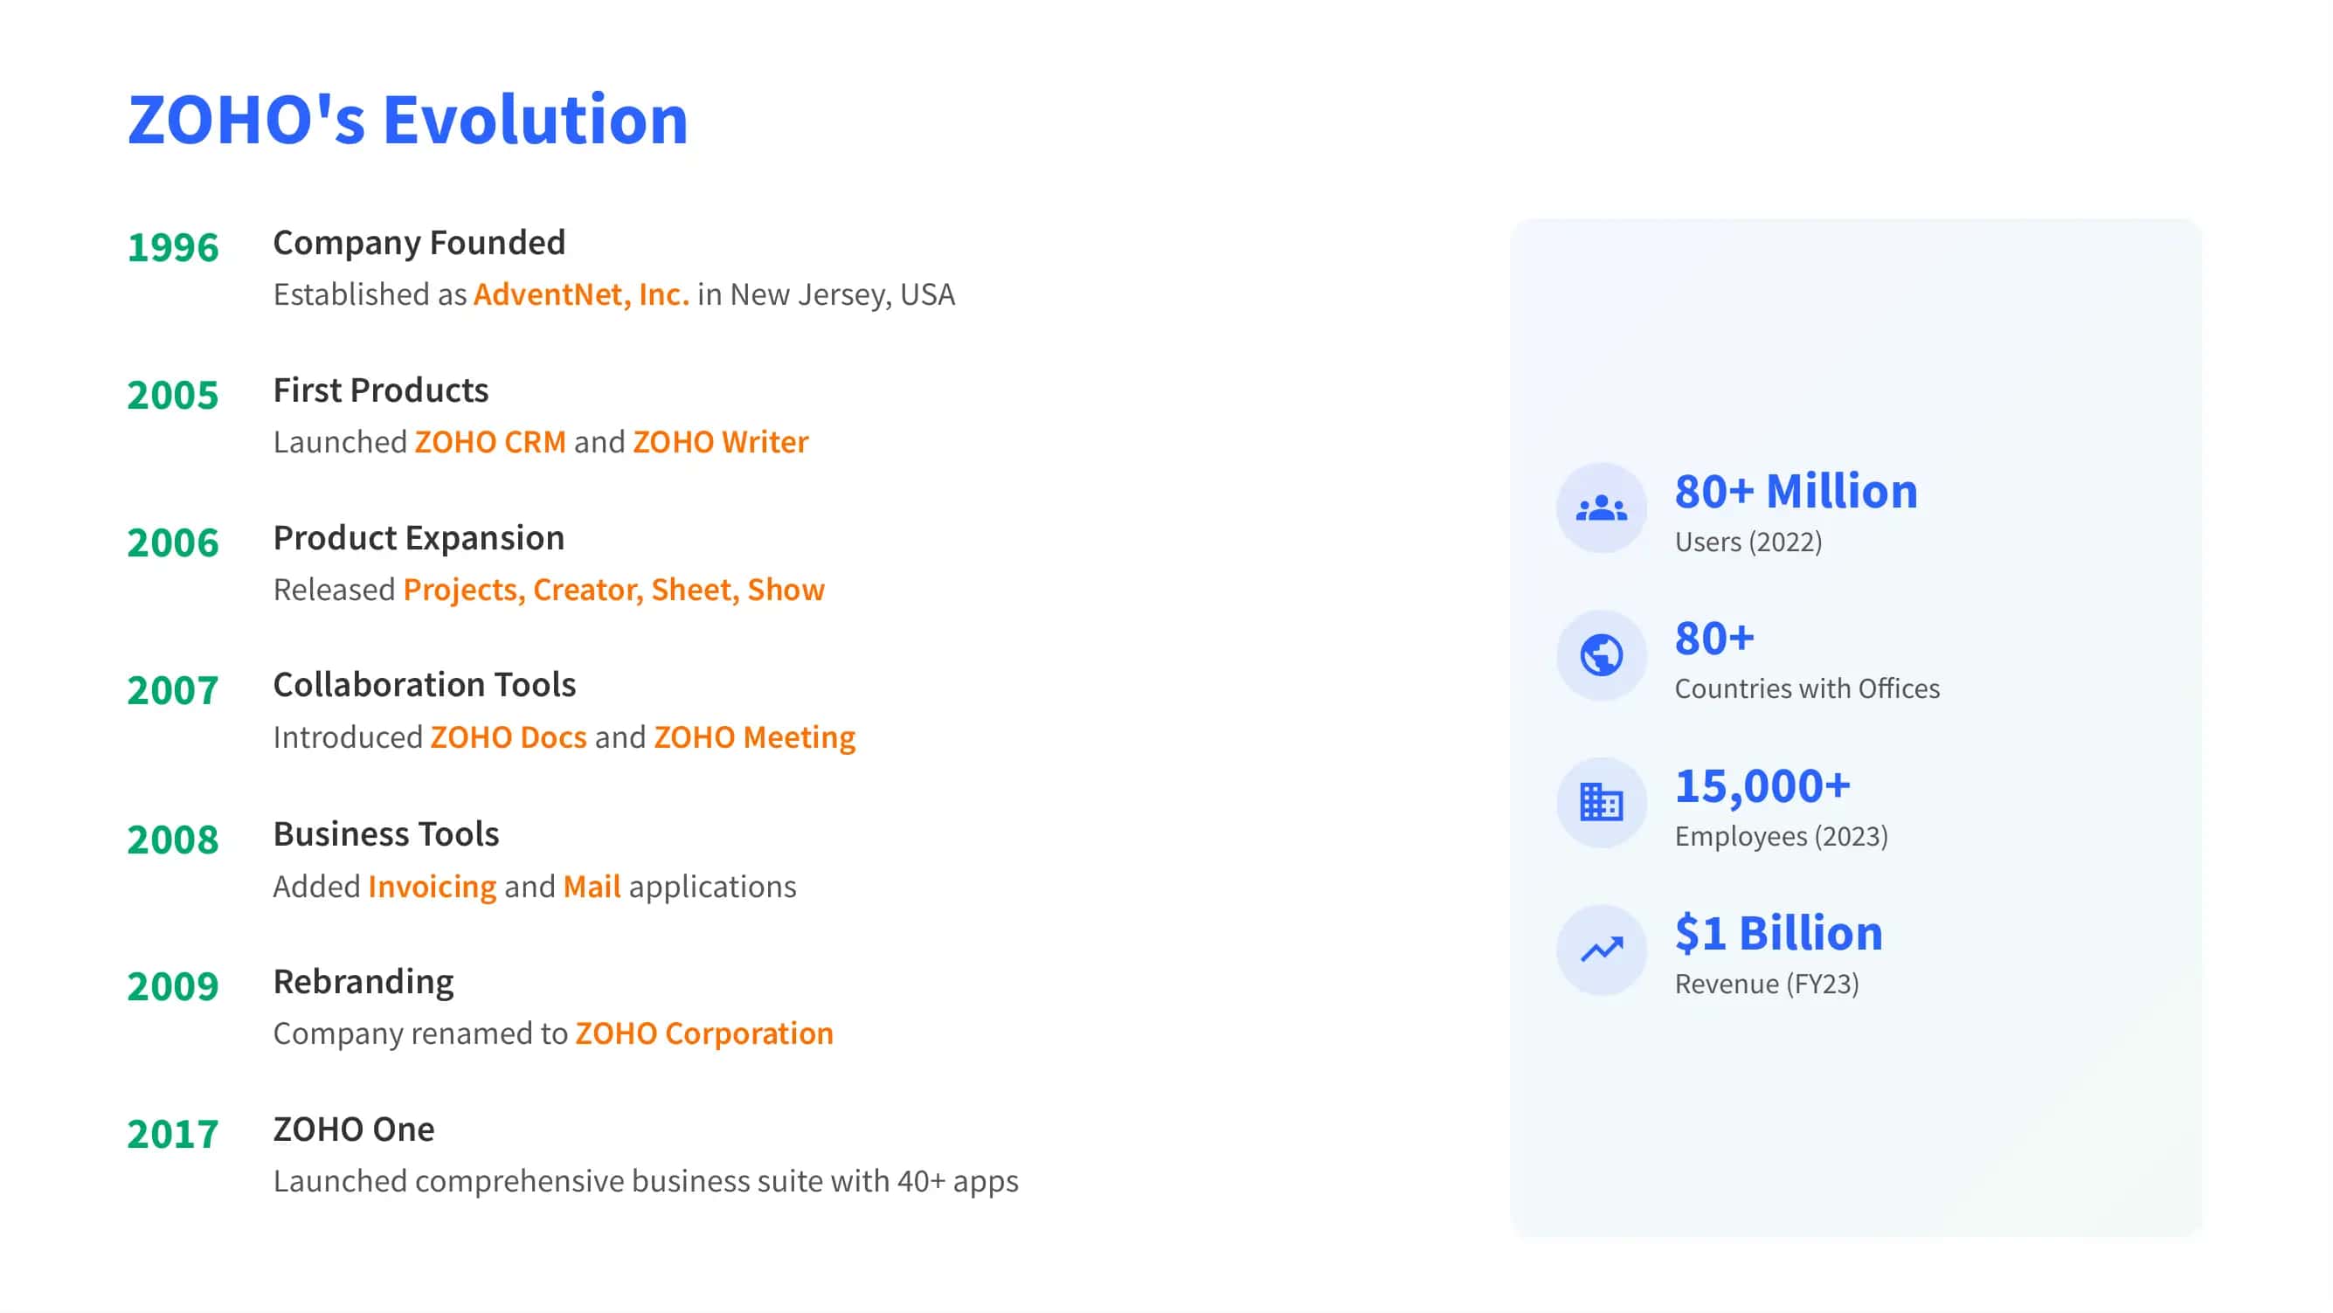Click the First Products heading
This screenshot has height=1313, width=2333.
tap(380, 390)
